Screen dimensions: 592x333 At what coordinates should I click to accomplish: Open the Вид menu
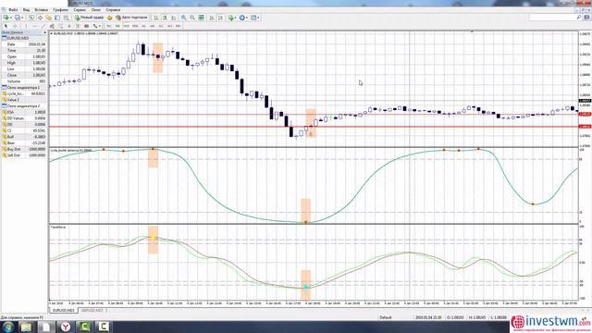26,10
